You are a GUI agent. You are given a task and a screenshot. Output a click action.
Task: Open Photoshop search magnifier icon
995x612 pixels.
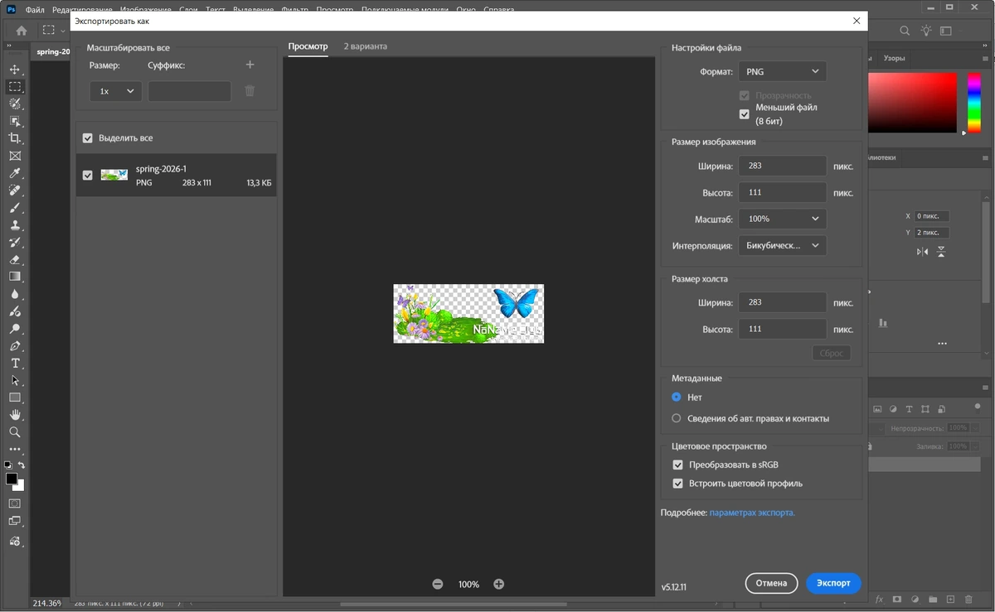905,31
